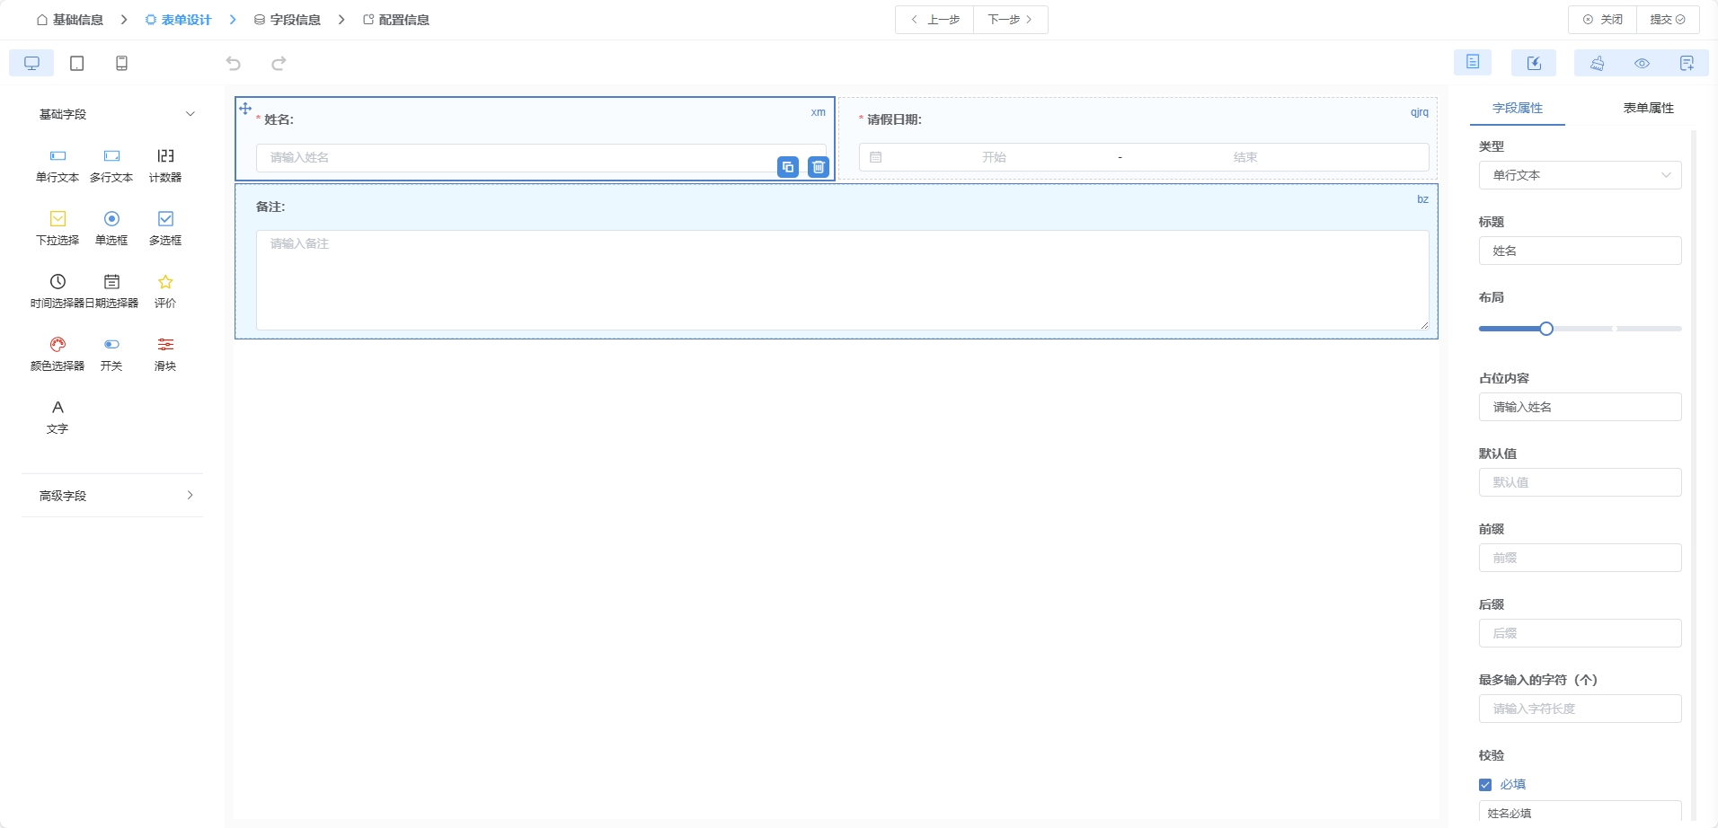The height and width of the screenshot is (828, 1718).
Task: Copy the selected 姓名 field
Action: coord(788,167)
